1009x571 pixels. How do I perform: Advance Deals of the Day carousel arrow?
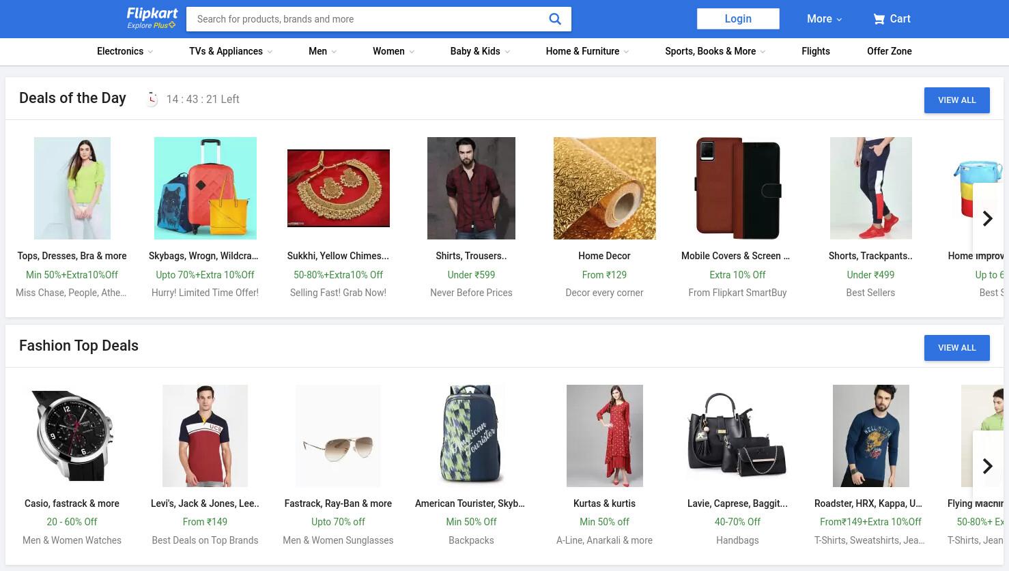[987, 218]
